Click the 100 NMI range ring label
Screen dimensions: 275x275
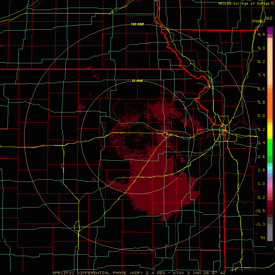(137, 24)
